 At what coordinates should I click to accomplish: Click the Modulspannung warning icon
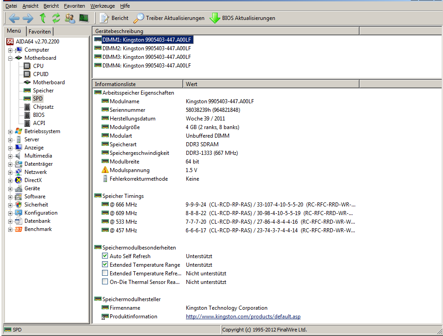(105, 170)
